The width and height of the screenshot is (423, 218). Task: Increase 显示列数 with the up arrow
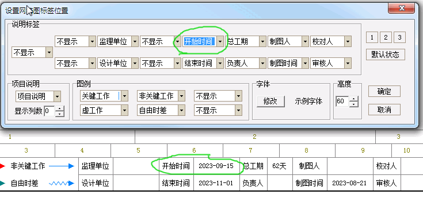pos(60,108)
